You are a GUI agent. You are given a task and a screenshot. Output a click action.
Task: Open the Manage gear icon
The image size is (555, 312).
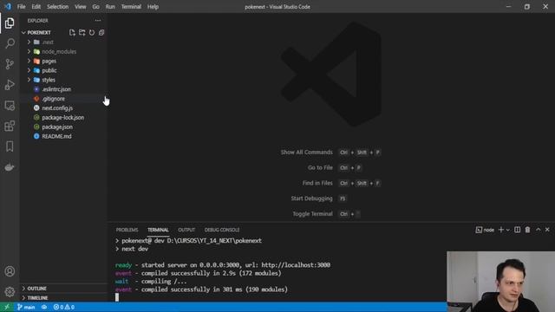[x=10, y=292]
